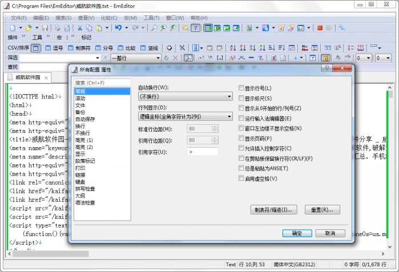The width and height of the screenshot is (399, 272).
Task: Click the CSV 分号 (semicolon) mode icon
Action: pyautogui.click(x=104, y=48)
